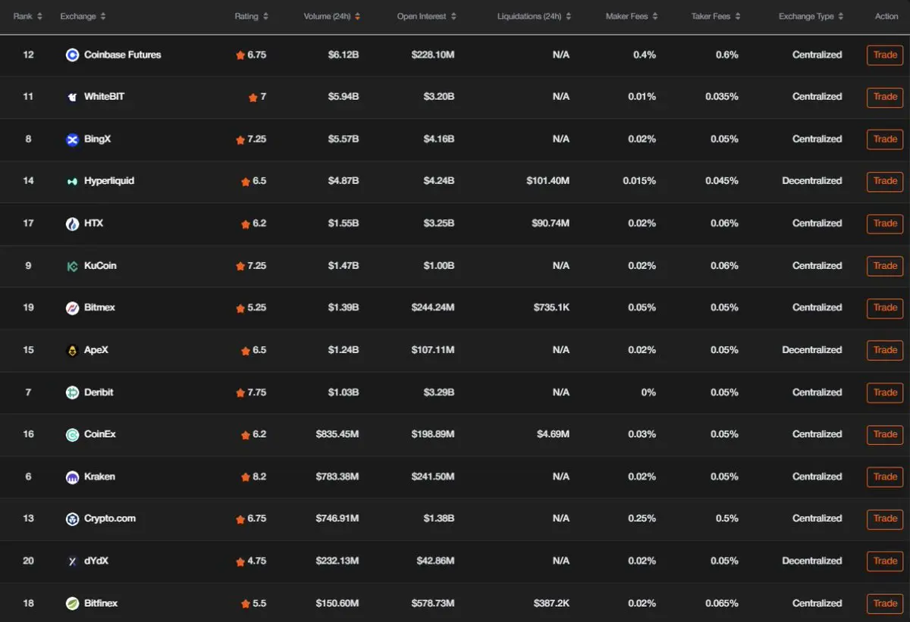The image size is (910, 622).
Task: Click Decentralized type in dYdX row
Action: click(x=811, y=561)
